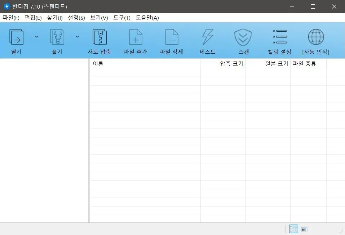
Task: Open the 도구(T) menu
Action: pos(122,18)
